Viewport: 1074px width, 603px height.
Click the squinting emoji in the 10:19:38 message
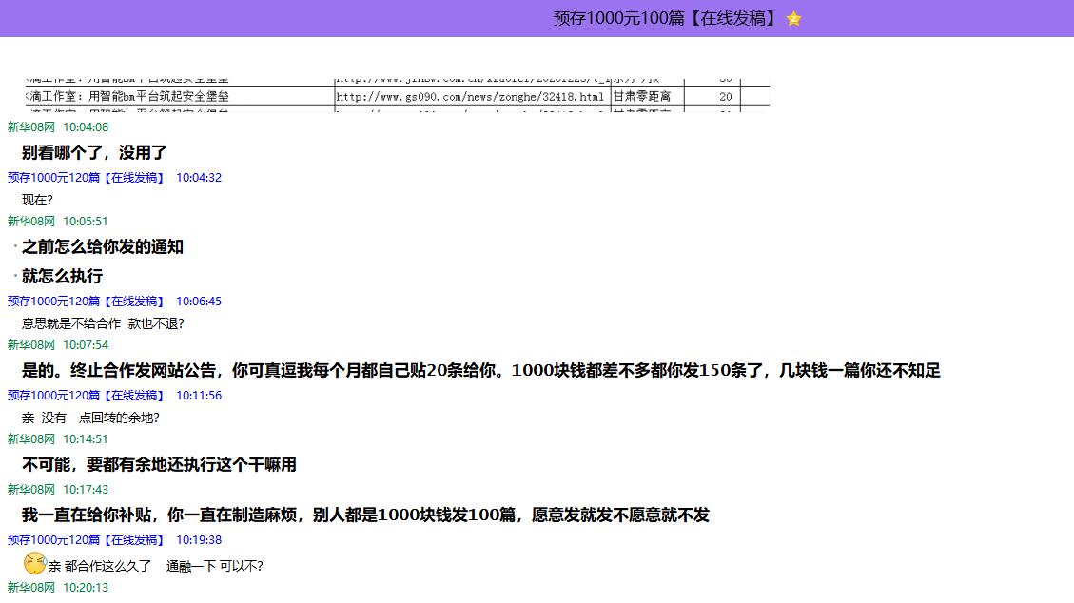click(x=35, y=563)
